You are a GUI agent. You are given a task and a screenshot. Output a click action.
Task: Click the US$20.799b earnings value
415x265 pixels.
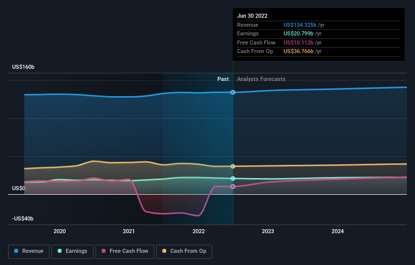tap(298, 33)
